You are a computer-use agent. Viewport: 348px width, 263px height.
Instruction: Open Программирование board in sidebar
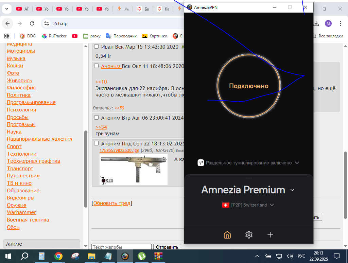31,102
